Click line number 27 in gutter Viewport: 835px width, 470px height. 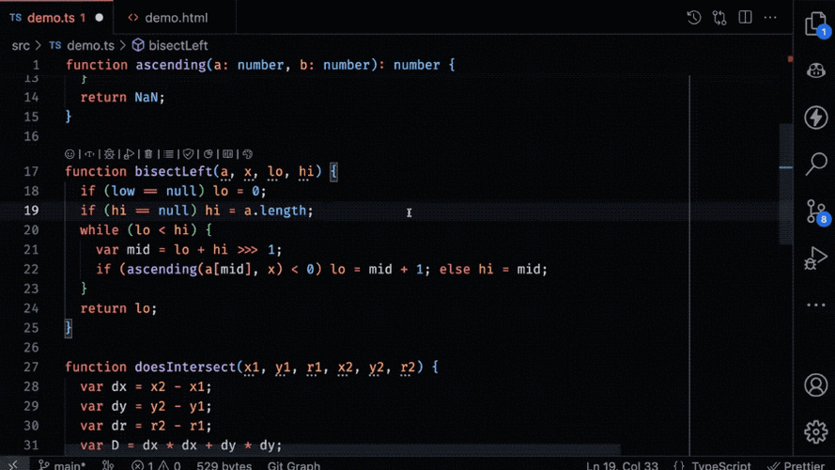pyautogui.click(x=31, y=368)
